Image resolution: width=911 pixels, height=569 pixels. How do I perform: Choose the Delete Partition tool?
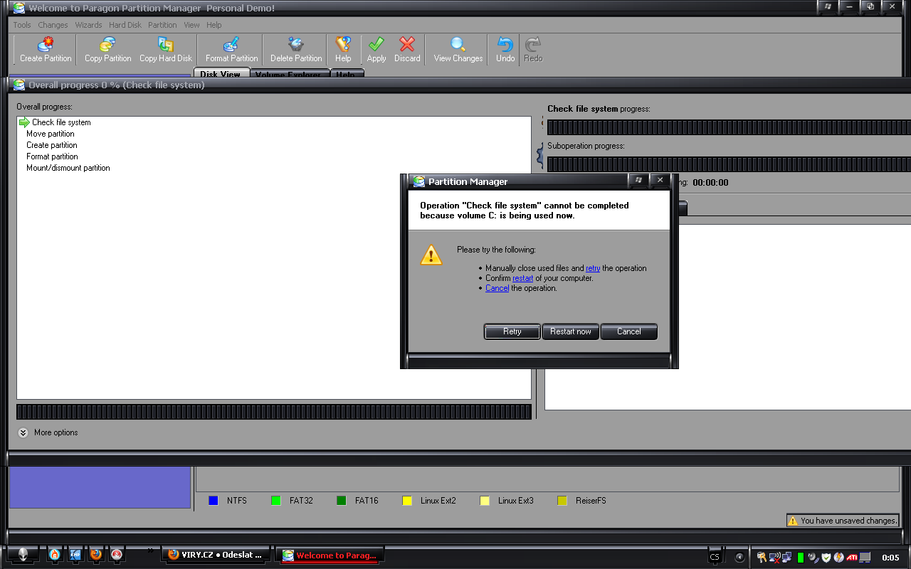[x=296, y=46]
